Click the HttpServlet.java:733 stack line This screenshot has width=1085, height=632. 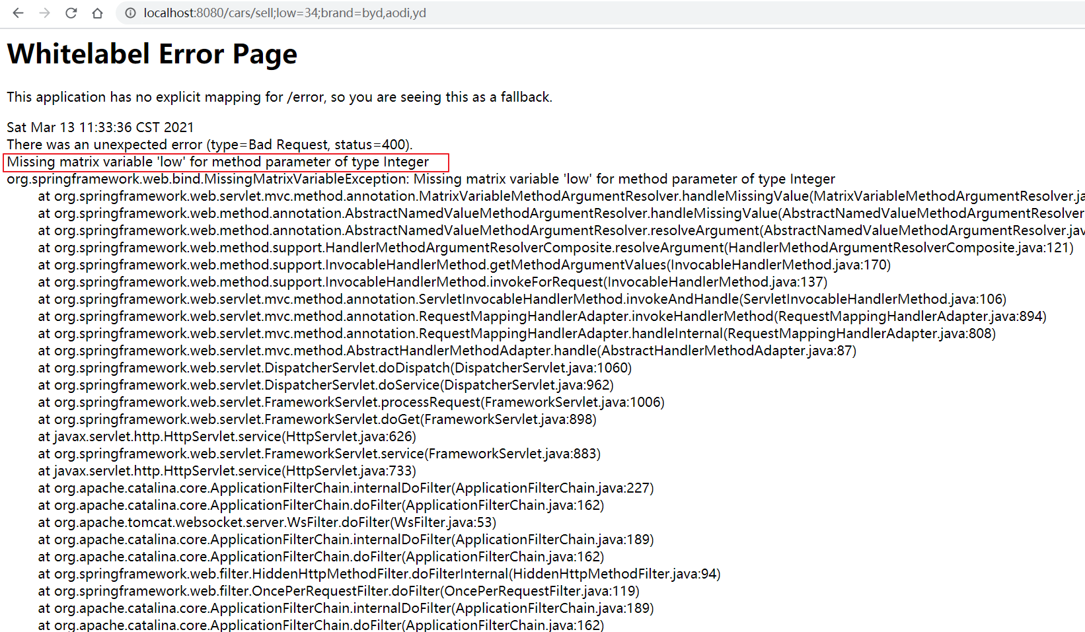point(227,471)
